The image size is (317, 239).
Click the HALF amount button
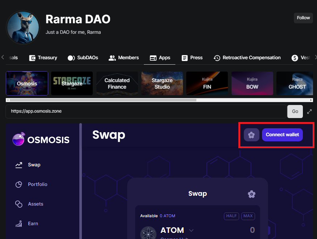point(232,216)
